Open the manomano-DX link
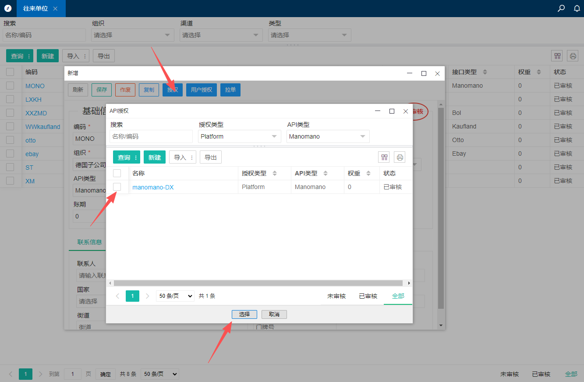The image size is (584, 382). click(x=153, y=187)
